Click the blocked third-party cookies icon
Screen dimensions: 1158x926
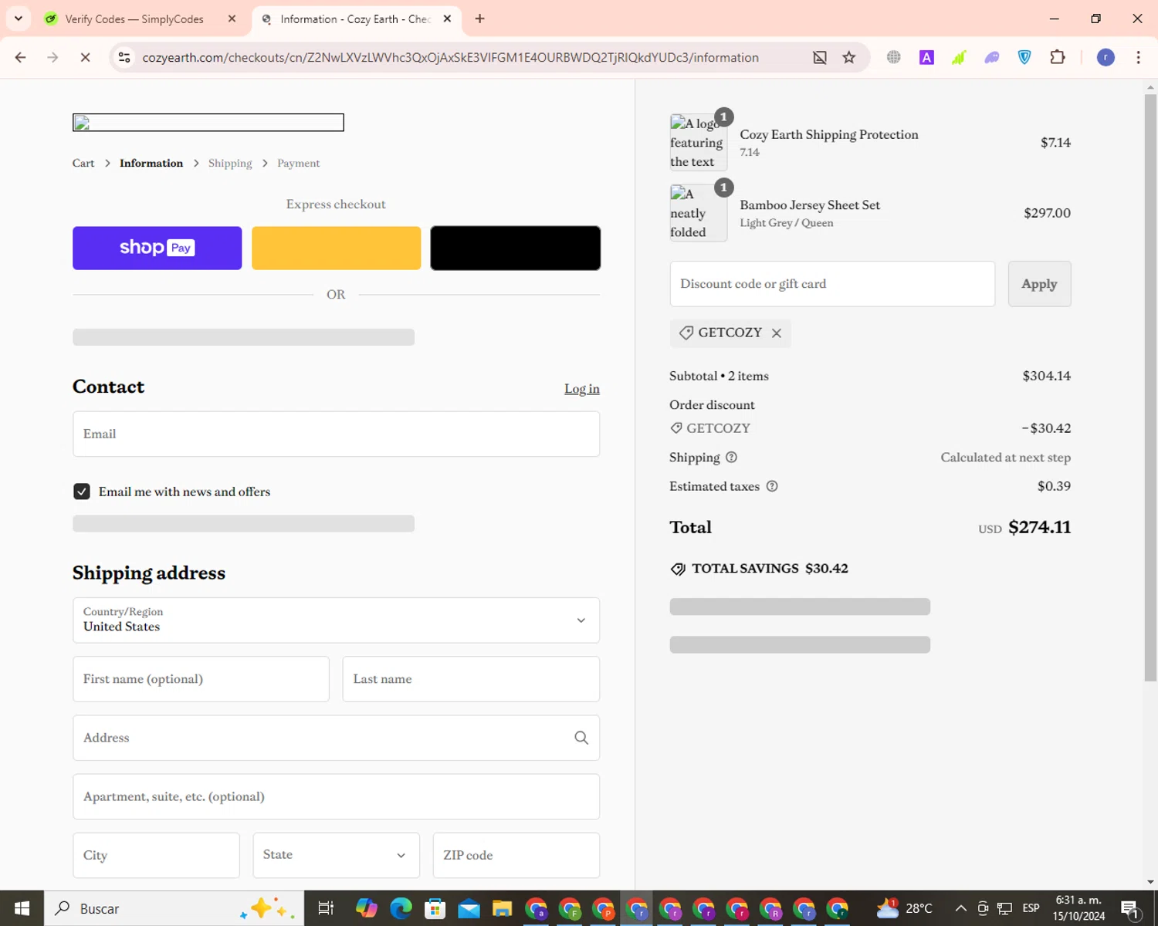[x=820, y=57]
